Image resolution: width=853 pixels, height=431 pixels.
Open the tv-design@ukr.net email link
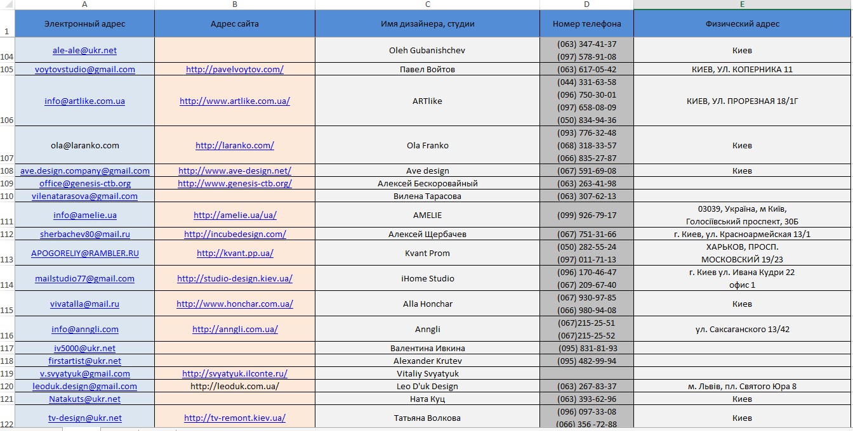[84, 418]
